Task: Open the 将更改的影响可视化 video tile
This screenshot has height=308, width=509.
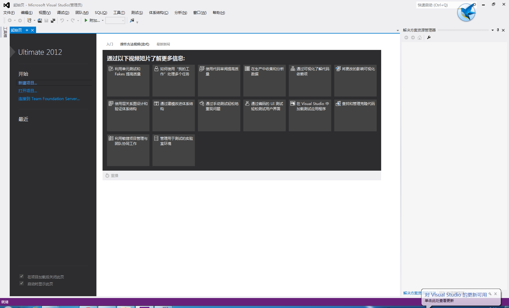Action: [355, 80]
